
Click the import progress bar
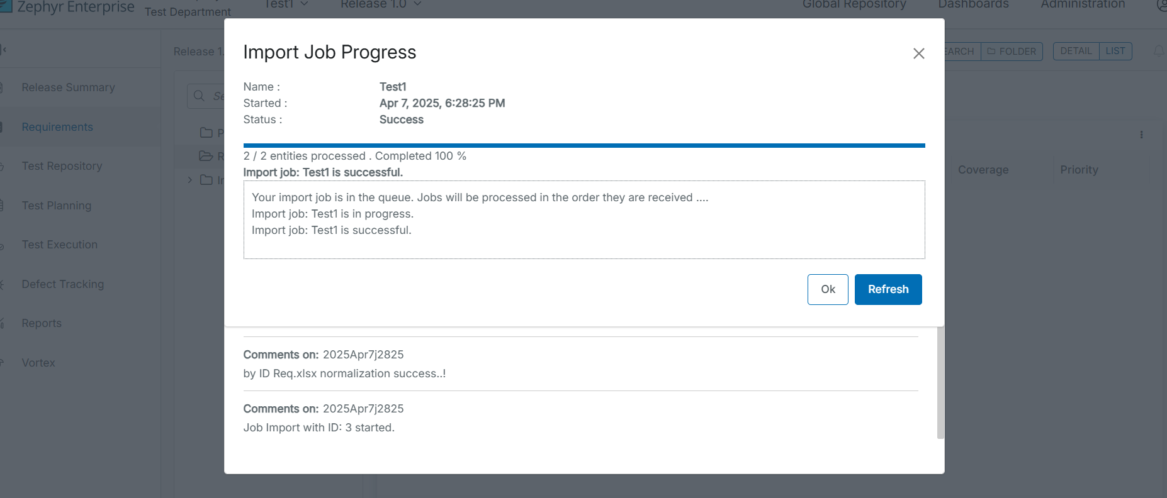pyautogui.click(x=583, y=145)
